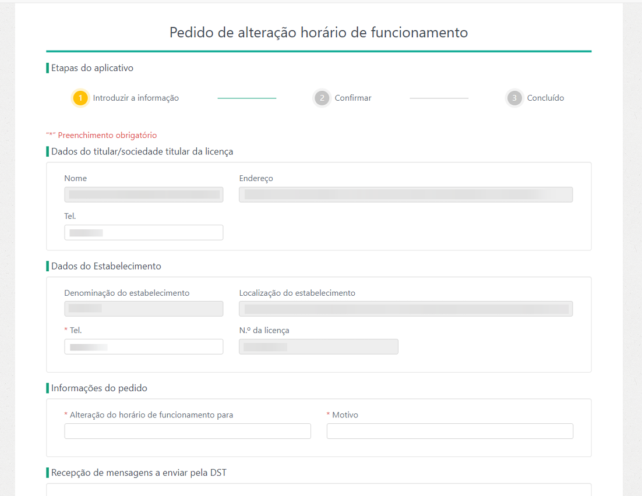Click the page title 'Pedido de alteração horário'
Viewport: 642px width, 496px height.
pos(319,33)
